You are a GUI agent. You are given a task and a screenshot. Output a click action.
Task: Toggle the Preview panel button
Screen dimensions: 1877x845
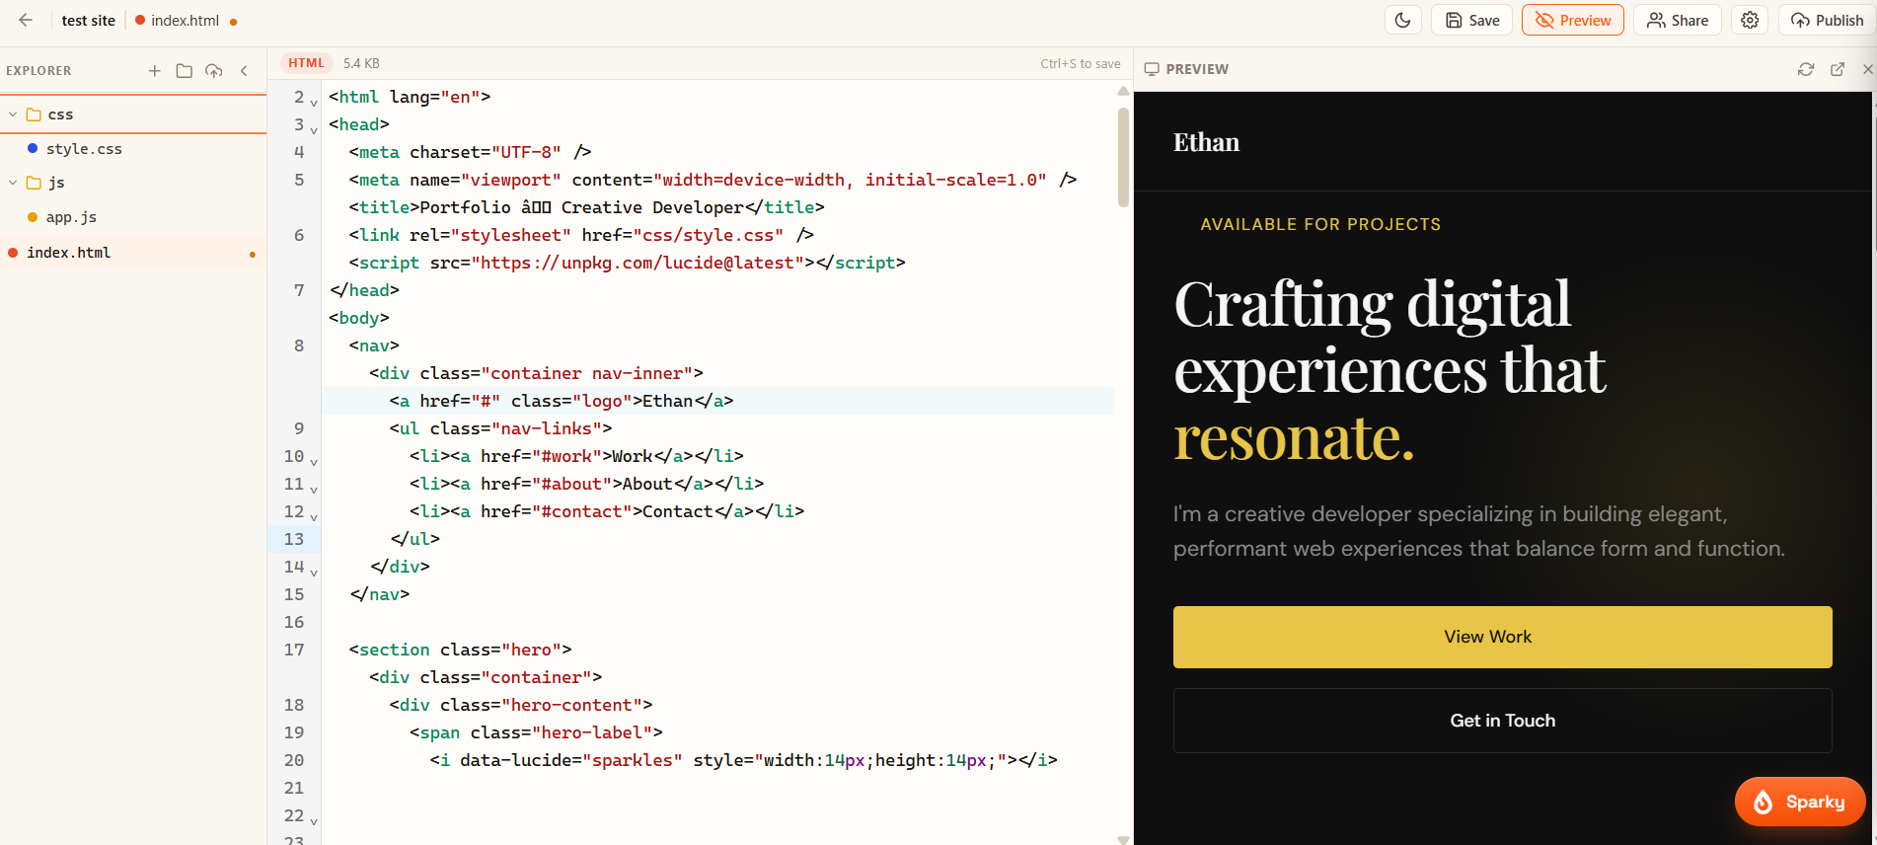coord(1572,20)
